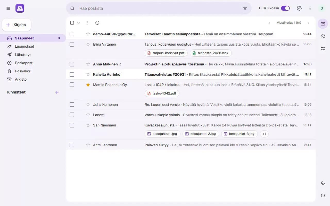This screenshot has width=330, height=206.
Task: Open more actions menu in list toolbar
Action: point(87,23)
